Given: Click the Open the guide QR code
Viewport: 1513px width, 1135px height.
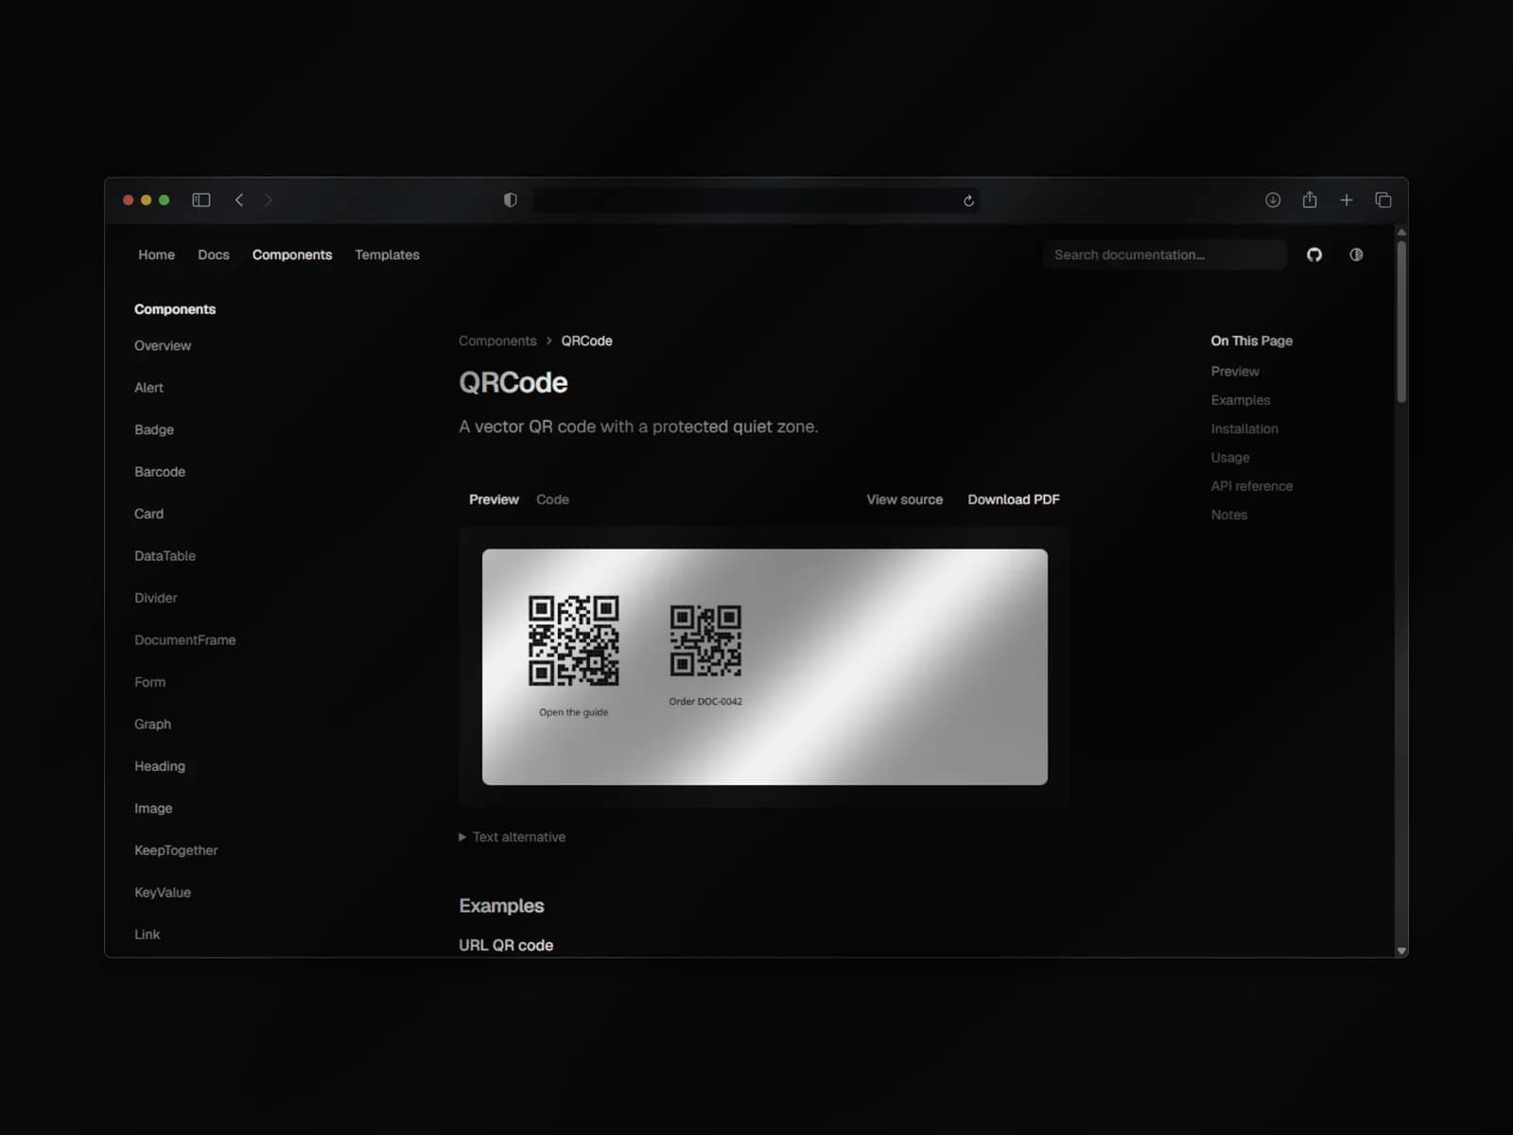Looking at the screenshot, I should coord(574,640).
